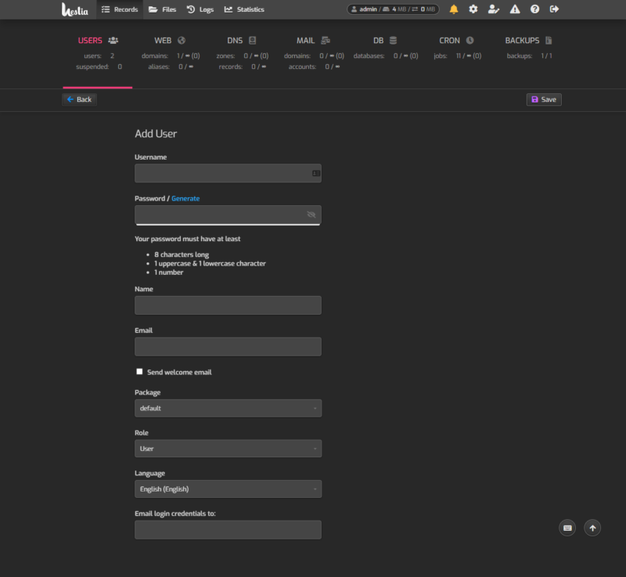Save the new user
The image size is (626, 577).
(543, 99)
